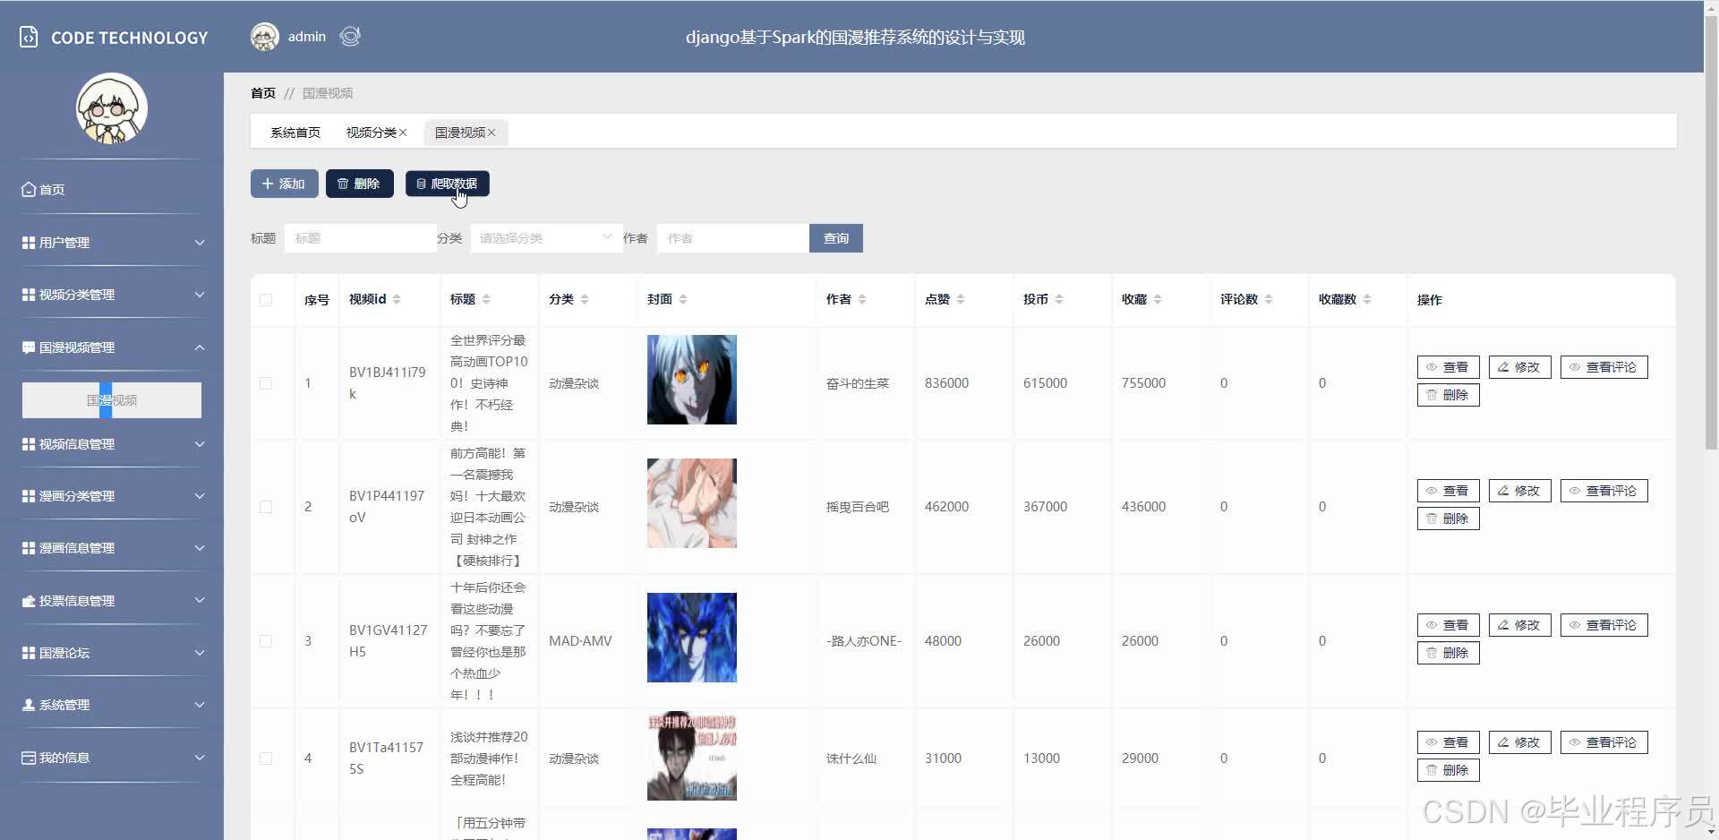
Task: Expand the 国漫论坛 menu chevron
Action: tap(200, 653)
